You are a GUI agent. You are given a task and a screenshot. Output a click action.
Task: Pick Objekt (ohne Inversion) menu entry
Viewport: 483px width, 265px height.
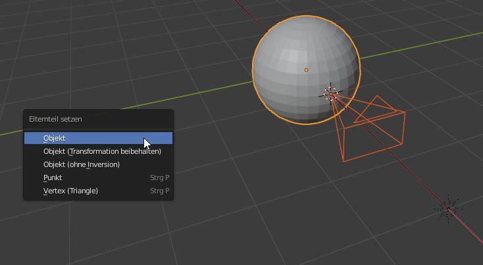pos(82,164)
